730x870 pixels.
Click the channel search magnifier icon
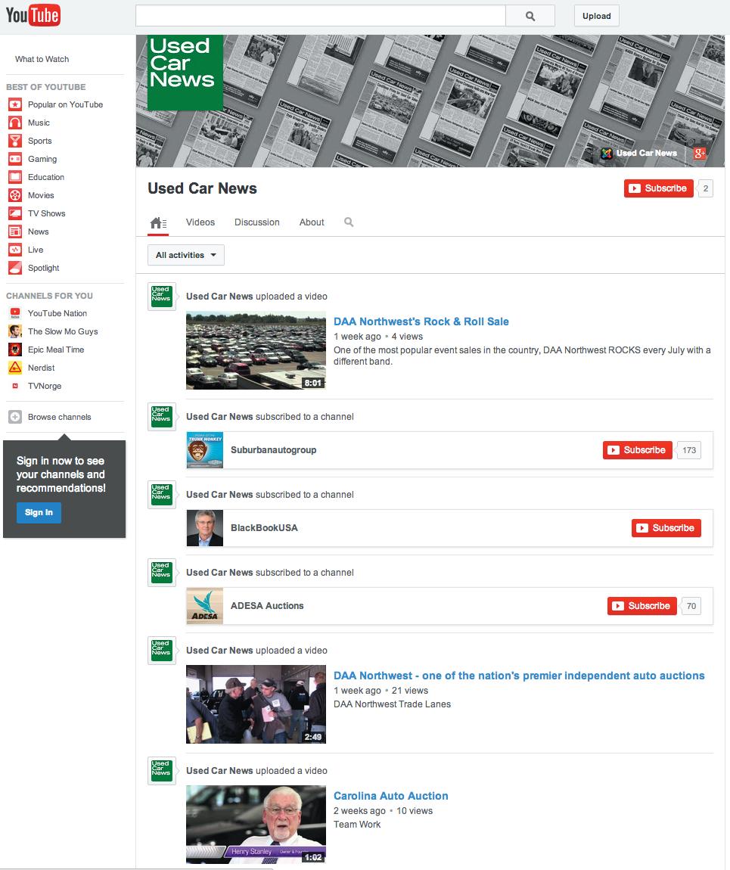click(349, 222)
